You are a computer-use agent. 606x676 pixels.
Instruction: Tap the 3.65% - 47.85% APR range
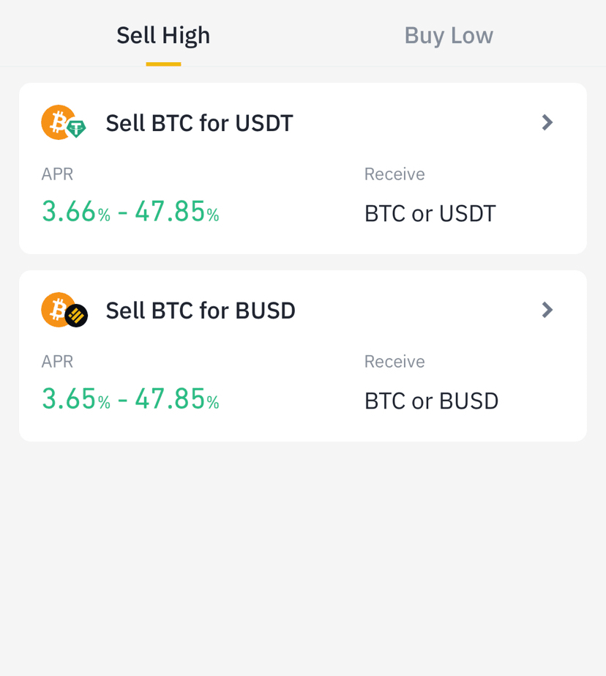[x=130, y=399]
